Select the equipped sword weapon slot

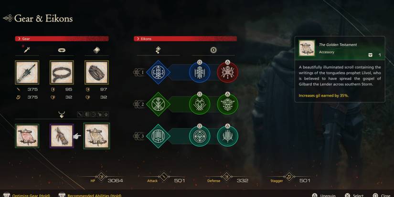(27, 73)
